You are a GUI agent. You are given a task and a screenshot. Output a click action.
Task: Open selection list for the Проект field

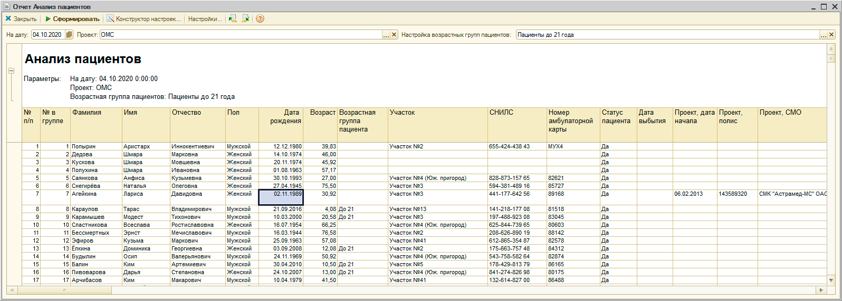pos(386,35)
